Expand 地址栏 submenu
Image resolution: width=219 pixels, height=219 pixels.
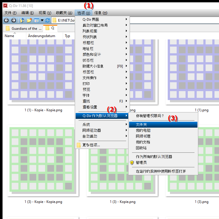pos(102,48)
